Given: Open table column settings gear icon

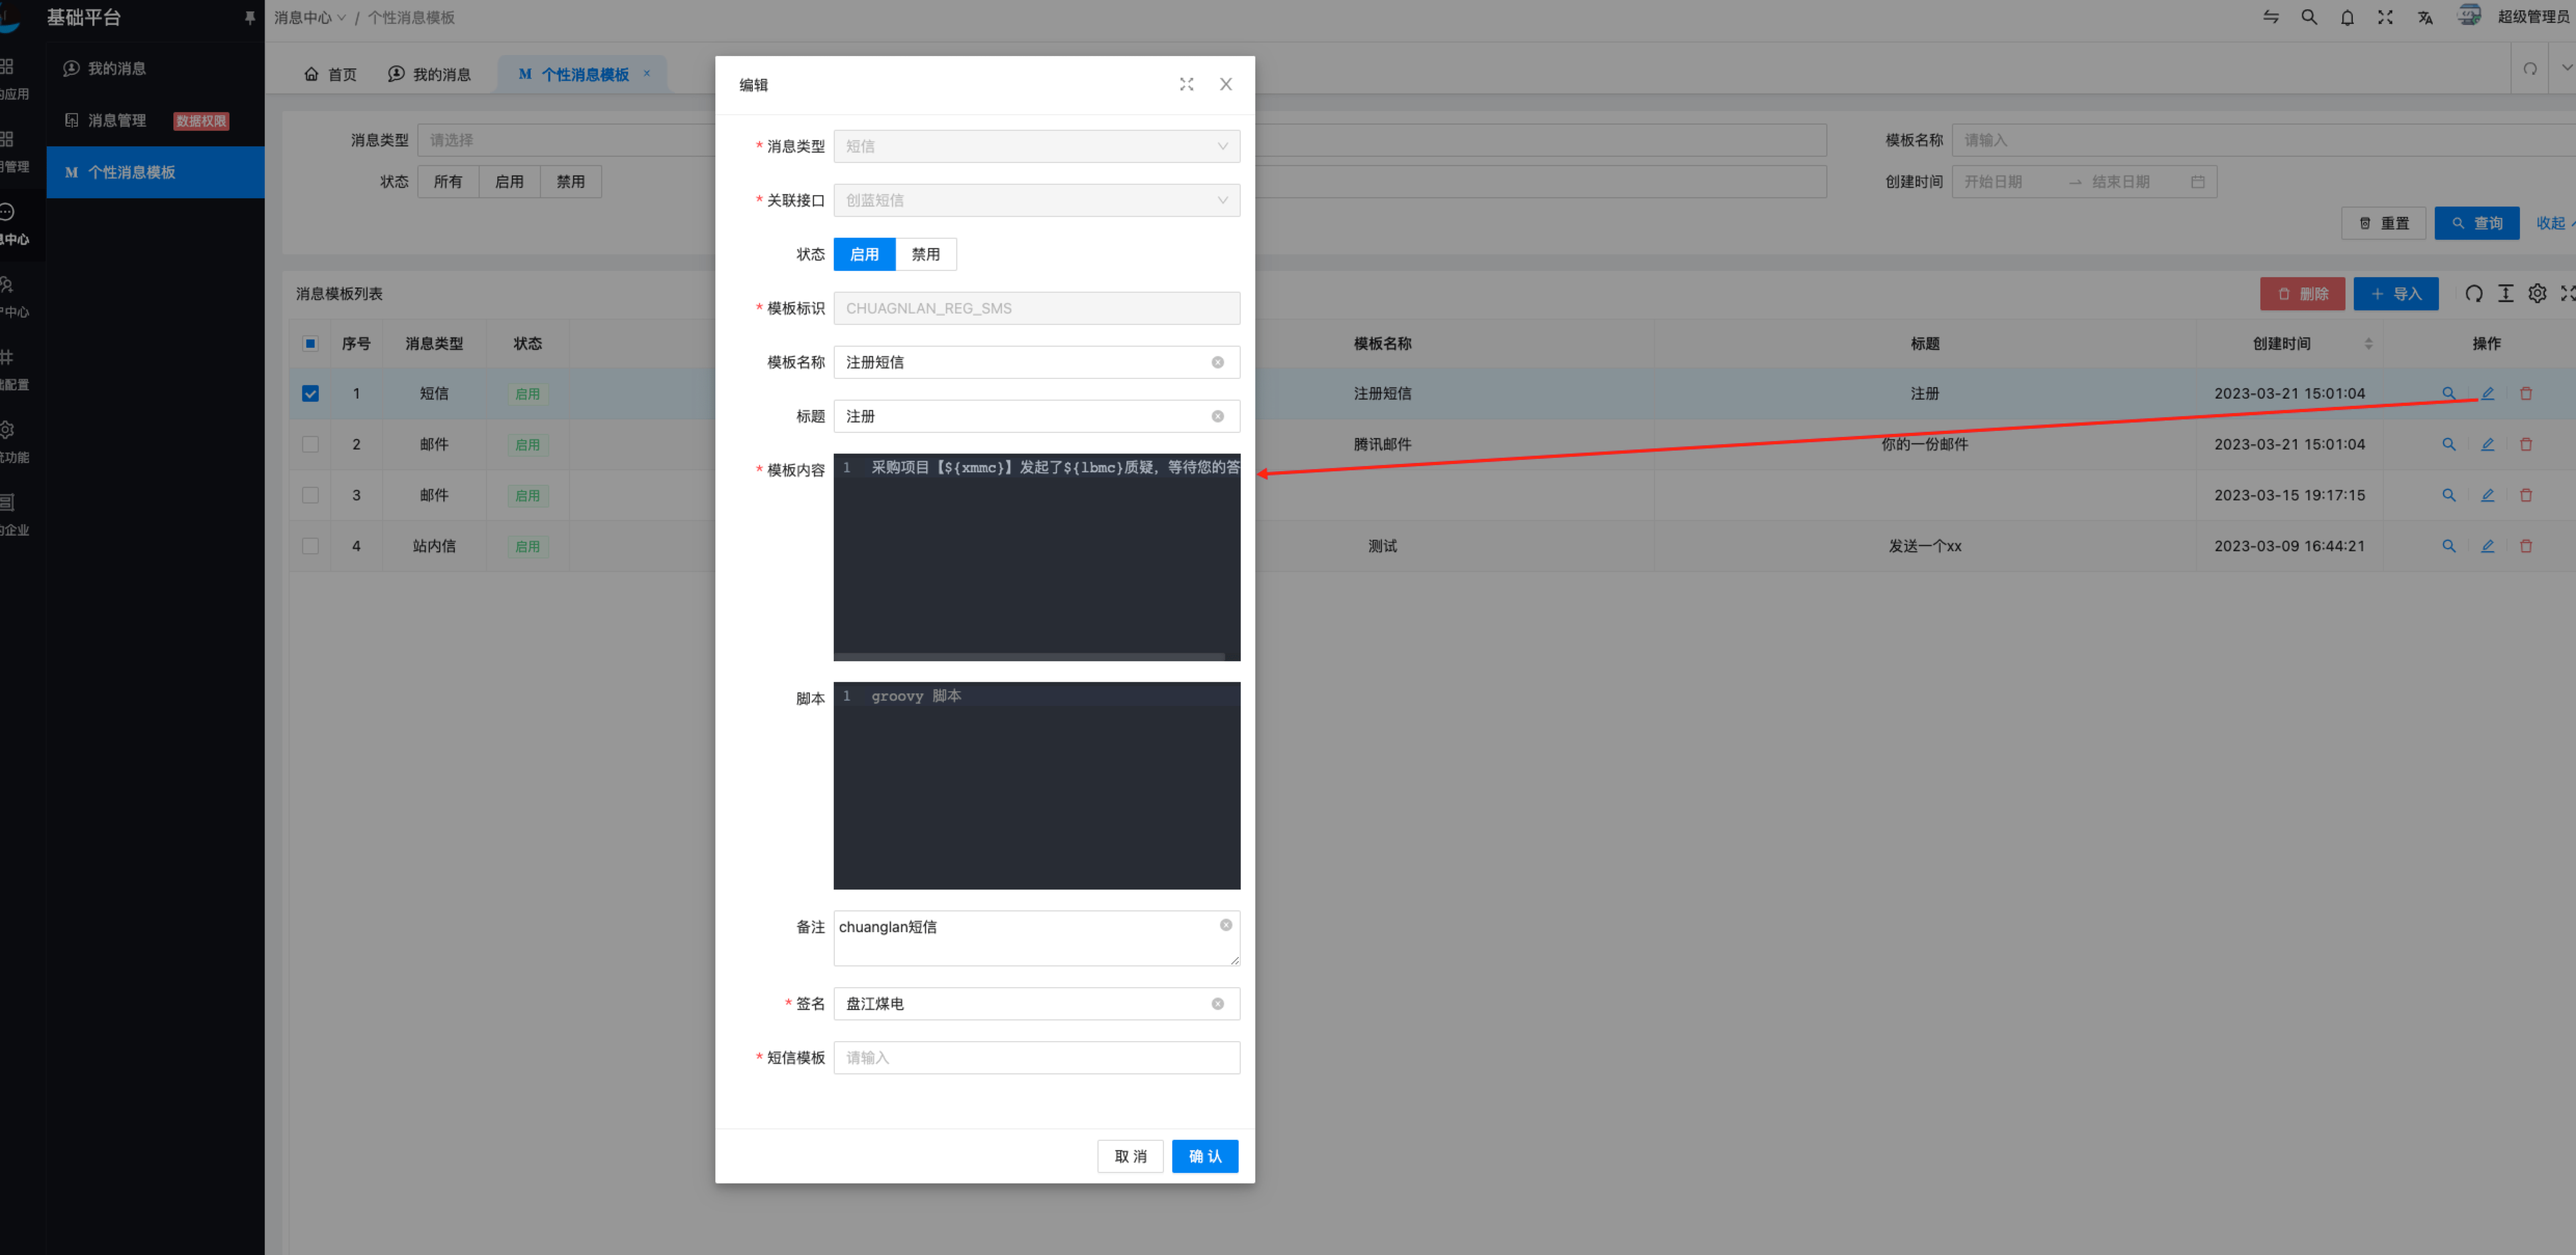Looking at the screenshot, I should tap(2537, 293).
